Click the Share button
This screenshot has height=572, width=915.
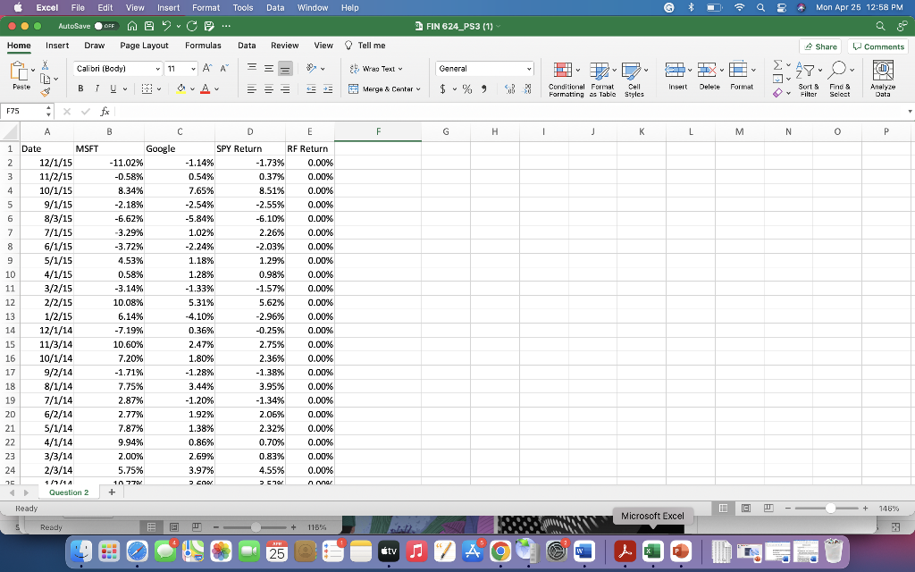click(819, 45)
